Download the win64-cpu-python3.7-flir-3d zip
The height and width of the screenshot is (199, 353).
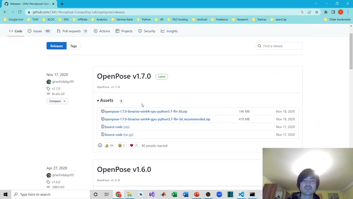(146, 111)
